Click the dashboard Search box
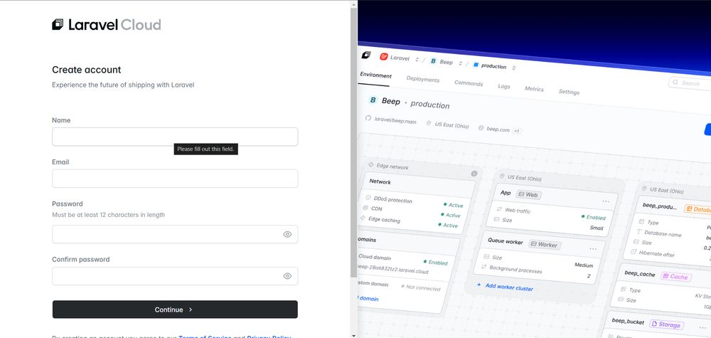The width and height of the screenshot is (711, 338). click(689, 83)
